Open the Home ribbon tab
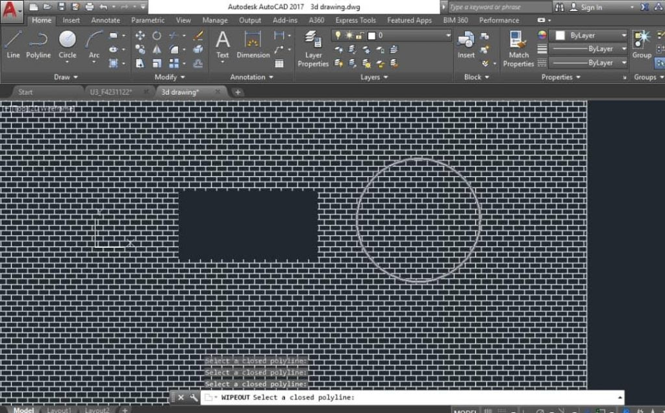The height and width of the screenshot is (413, 665). 42,20
